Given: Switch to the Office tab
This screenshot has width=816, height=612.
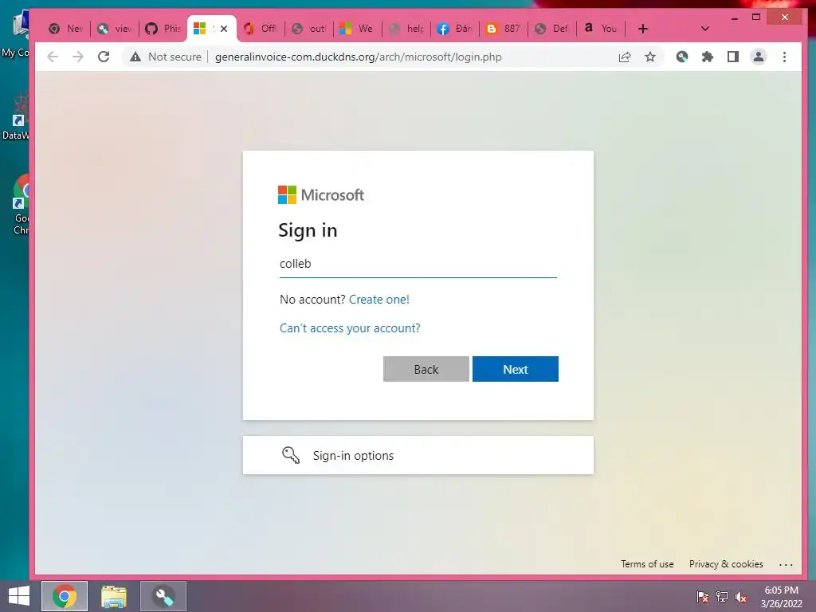Looking at the screenshot, I should point(261,29).
